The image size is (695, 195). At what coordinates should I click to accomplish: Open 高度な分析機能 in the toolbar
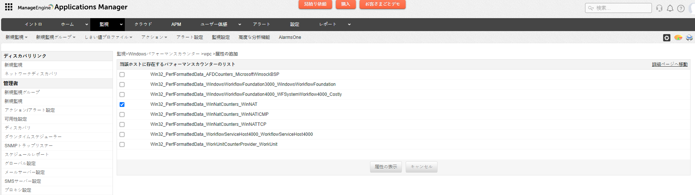click(254, 37)
